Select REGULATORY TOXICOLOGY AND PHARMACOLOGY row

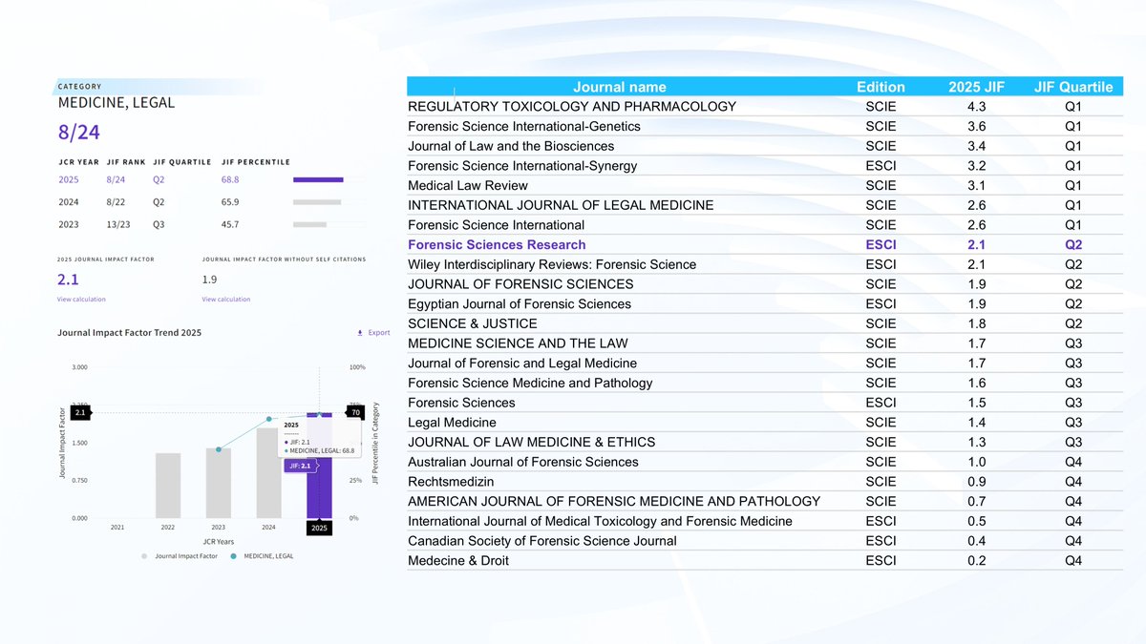click(x=766, y=106)
